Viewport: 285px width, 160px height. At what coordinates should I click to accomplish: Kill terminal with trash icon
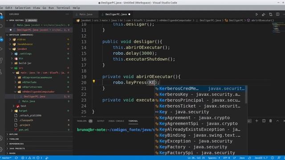click(x=271, y=121)
